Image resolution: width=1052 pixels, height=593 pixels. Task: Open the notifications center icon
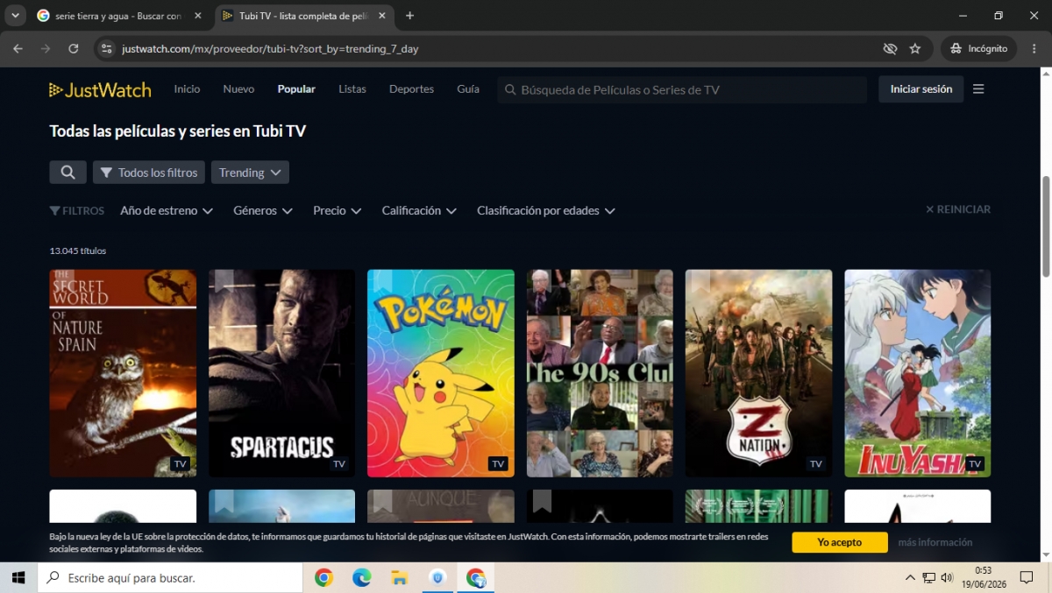coord(1027,578)
